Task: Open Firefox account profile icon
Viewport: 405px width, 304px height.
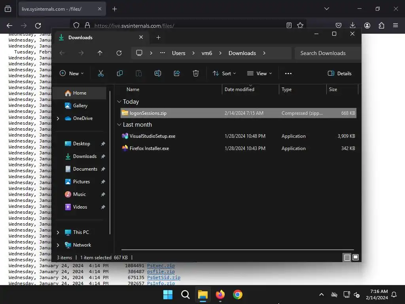Action: click(x=367, y=25)
